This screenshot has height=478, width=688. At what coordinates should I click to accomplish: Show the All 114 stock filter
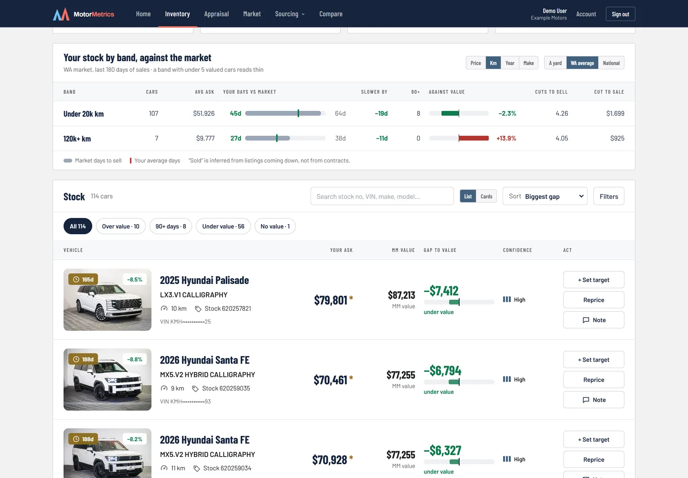[78, 227]
